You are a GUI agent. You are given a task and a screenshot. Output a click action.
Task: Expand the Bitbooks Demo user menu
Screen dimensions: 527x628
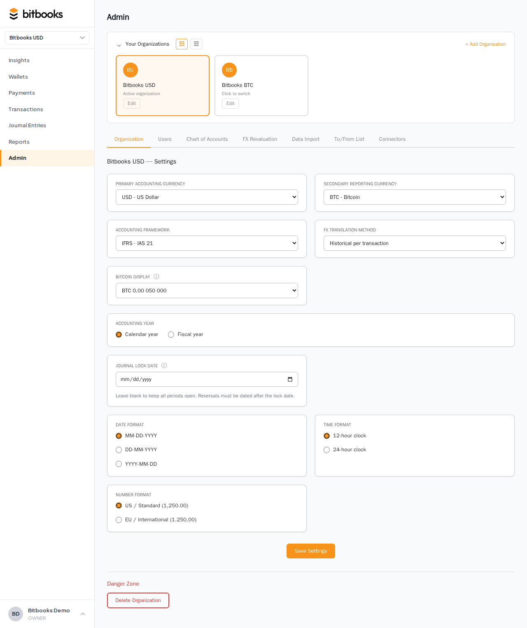click(83, 614)
